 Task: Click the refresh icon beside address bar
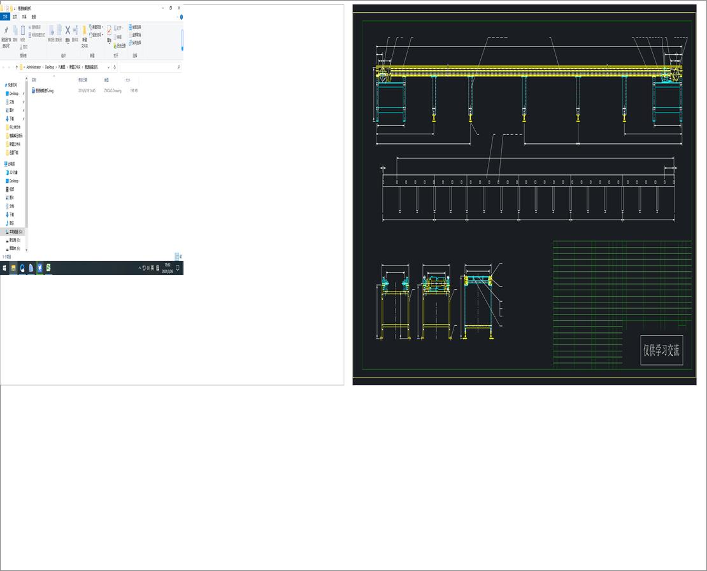click(x=115, y=67)
